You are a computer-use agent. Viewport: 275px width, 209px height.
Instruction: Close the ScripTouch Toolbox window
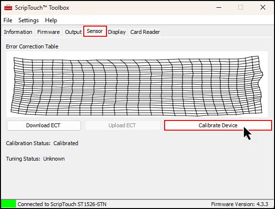pos(263,7)
